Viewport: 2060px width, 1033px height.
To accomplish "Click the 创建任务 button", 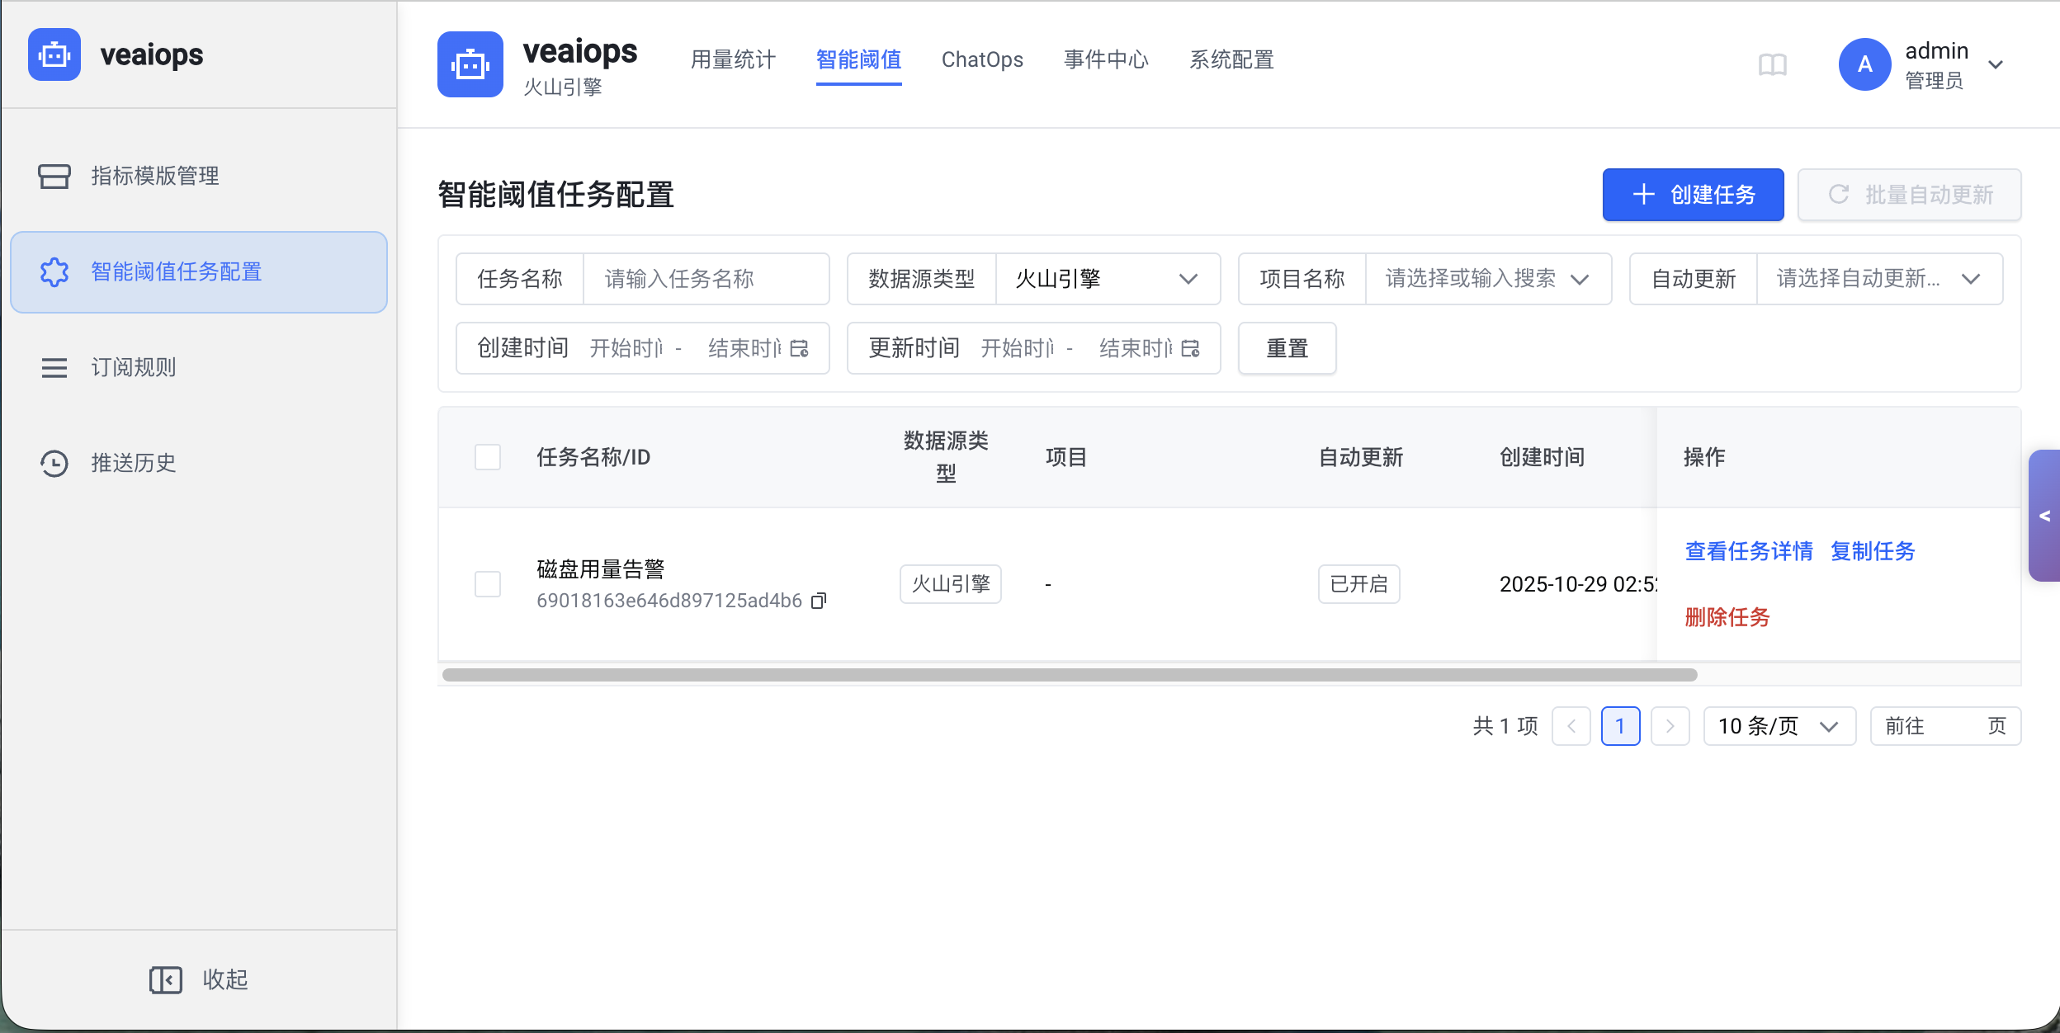I will (x=1692, y=195).
